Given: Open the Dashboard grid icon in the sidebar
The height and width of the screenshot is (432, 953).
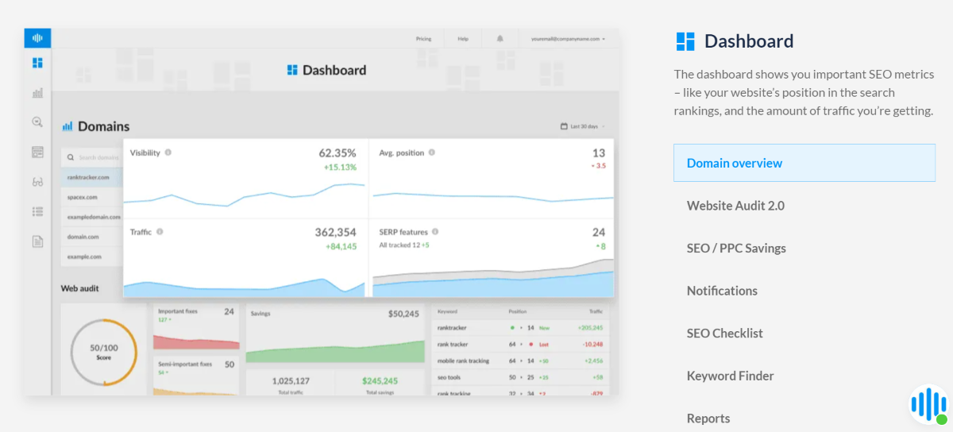Looking at the screenshot, I should coord(37,63).
